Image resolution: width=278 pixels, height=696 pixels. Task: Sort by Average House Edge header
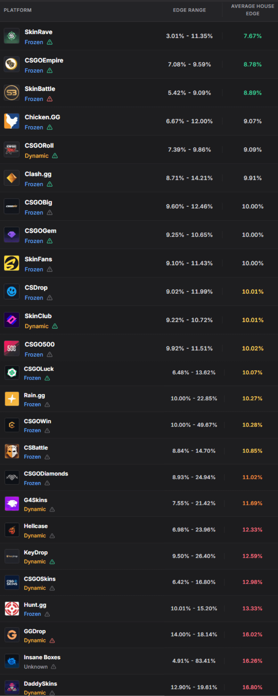pos(253,10)
